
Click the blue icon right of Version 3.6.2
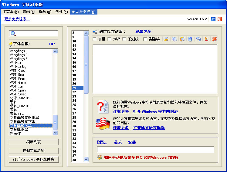click(x=213, y=19)
